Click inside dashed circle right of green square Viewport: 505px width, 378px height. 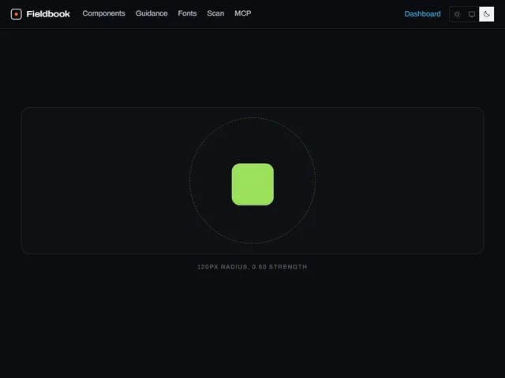click(294, 180)
